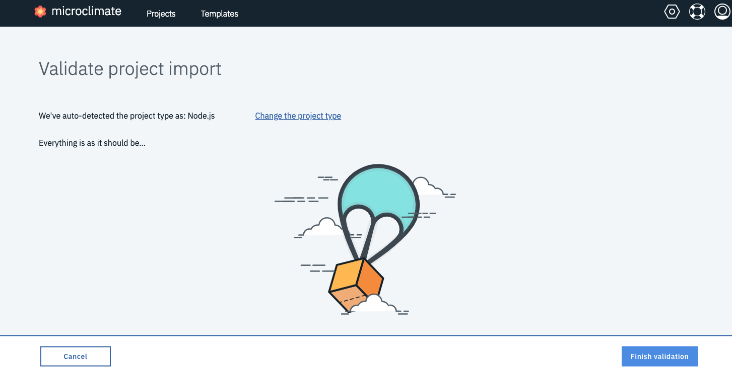Click the cloud left of the parachute strings

pos(325,228)
